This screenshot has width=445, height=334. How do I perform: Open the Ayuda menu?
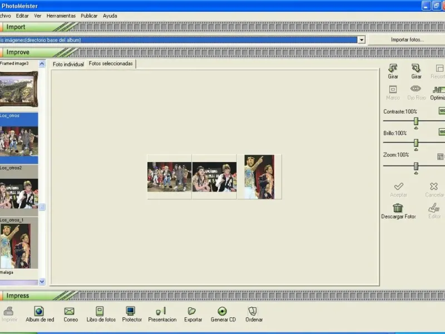[110, 16]
